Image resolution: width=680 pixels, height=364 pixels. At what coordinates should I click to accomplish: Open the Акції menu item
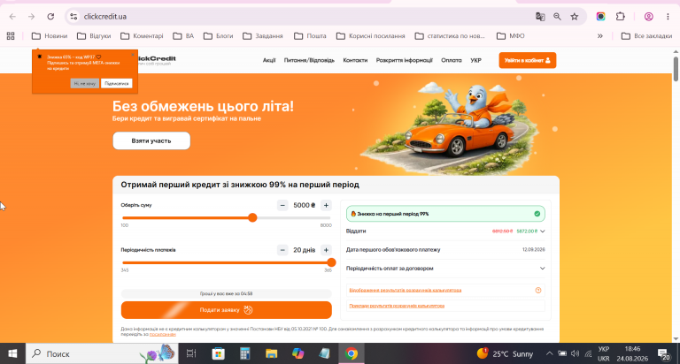click(269, 60)
